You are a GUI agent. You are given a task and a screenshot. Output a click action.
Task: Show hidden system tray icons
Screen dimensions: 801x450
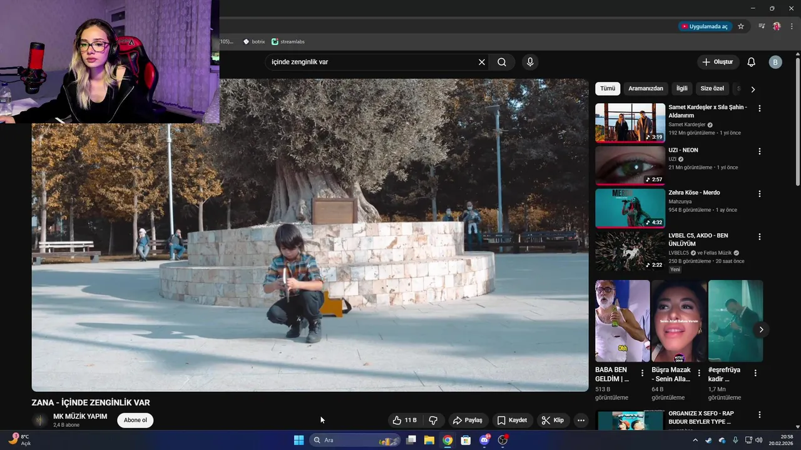[695, 440]
